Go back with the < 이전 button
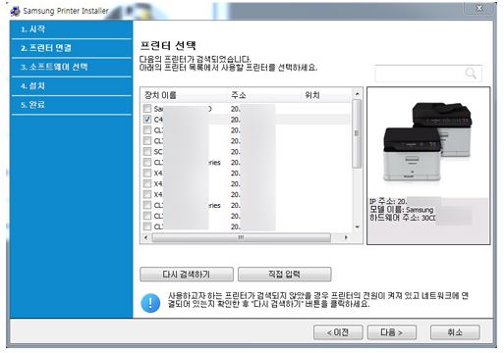504x353 pixels. [338, 332]
